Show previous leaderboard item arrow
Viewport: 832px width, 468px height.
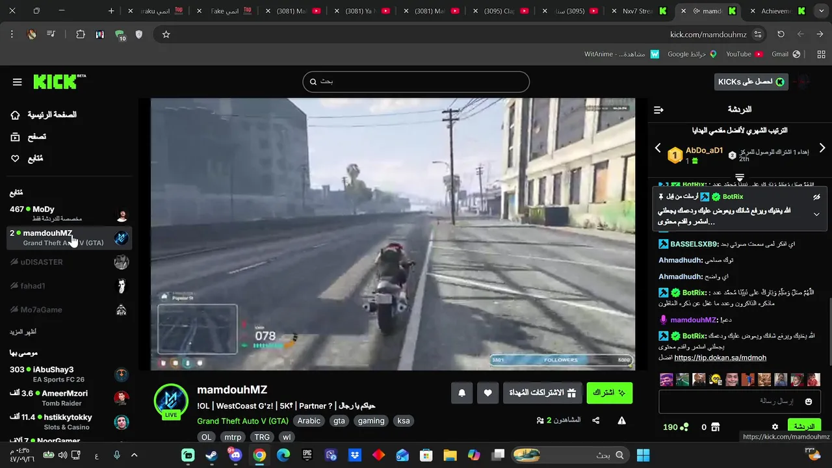658,148
